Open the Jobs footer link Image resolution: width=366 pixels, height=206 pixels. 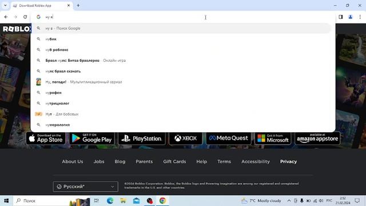point(99,161)
